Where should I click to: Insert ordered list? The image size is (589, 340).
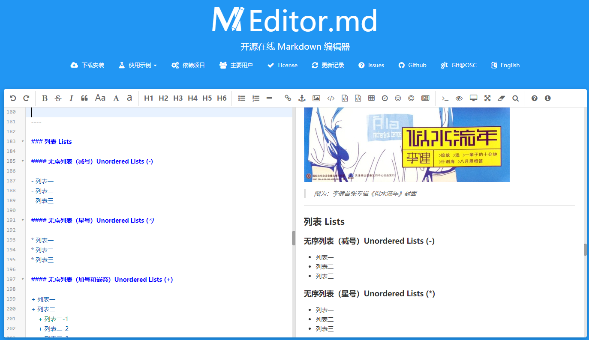tap(256, 98)
